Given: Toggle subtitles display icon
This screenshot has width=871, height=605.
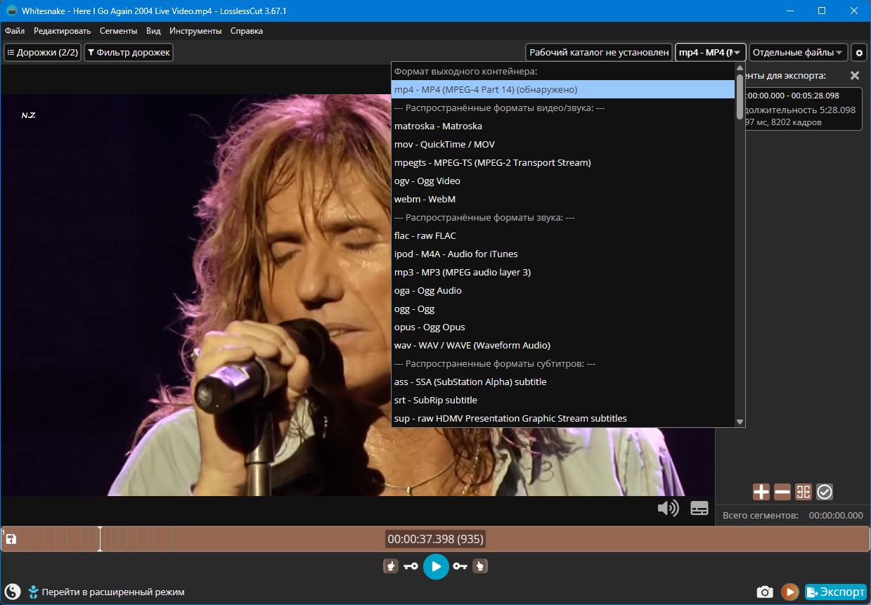Looking at the screenshot, I should (699, 508).
